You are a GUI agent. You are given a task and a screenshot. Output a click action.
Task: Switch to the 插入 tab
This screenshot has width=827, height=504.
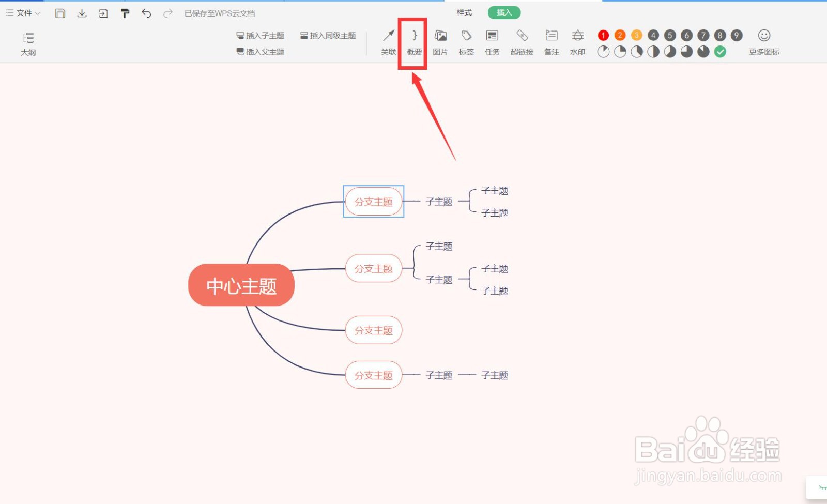tap(504, 12)
